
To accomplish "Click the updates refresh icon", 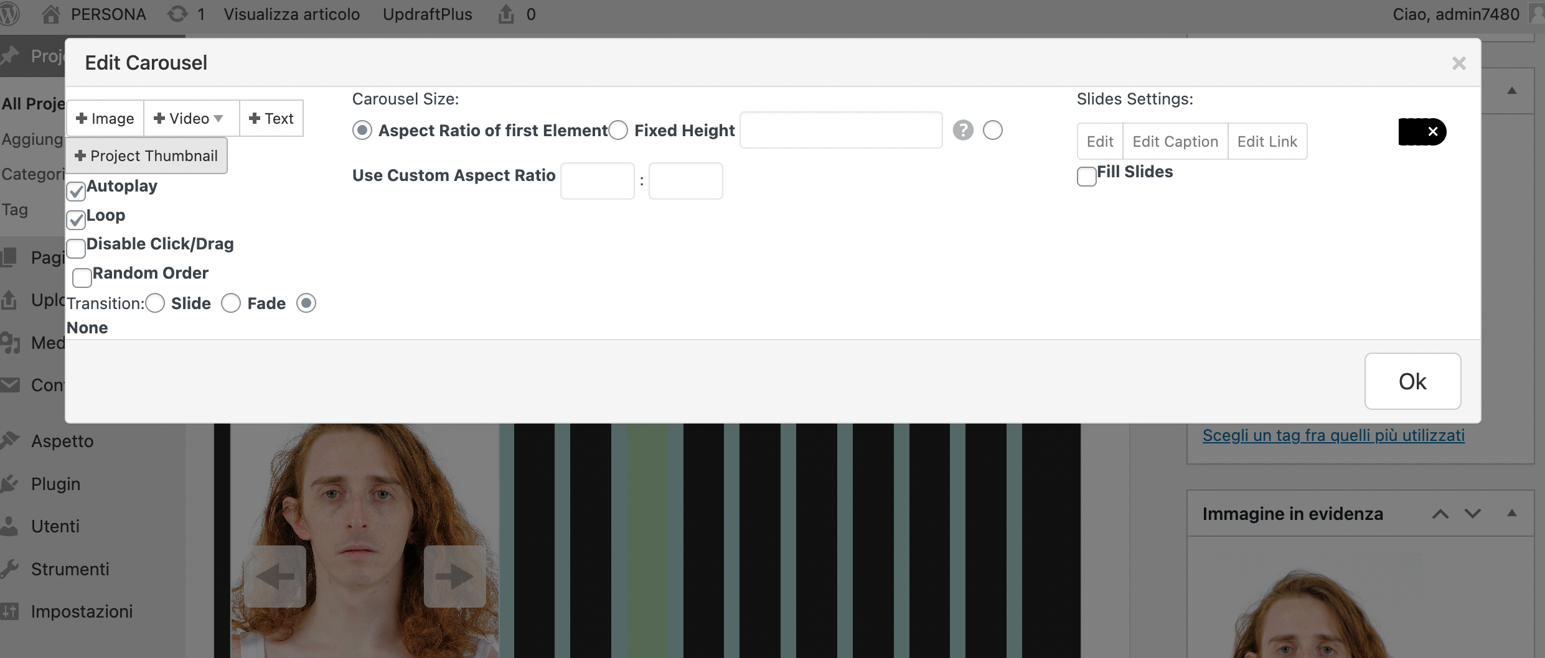I will coord(177,14).
